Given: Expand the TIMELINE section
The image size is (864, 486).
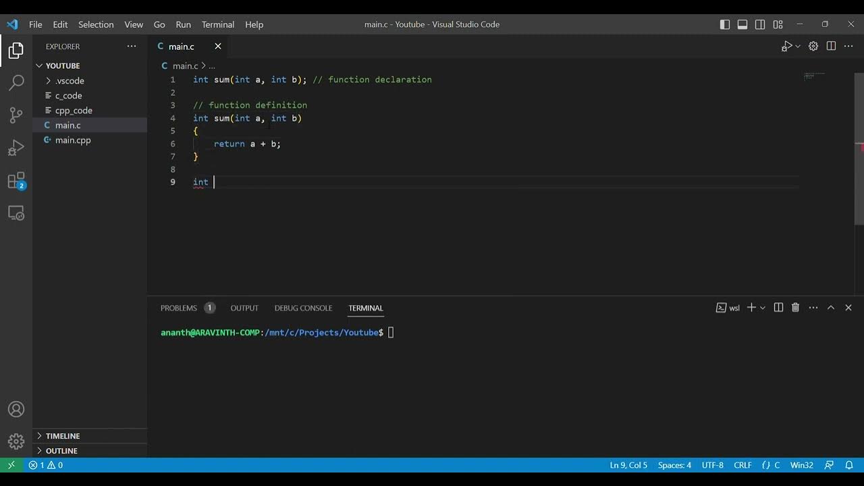Looking at the screenshot, I should pyautogui.click(x=90, y=436).
